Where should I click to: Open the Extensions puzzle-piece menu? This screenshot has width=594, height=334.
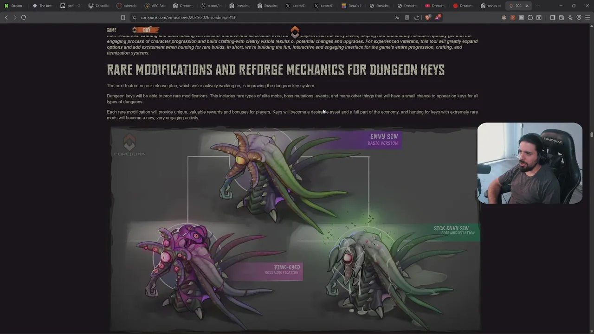click(530, 17)
